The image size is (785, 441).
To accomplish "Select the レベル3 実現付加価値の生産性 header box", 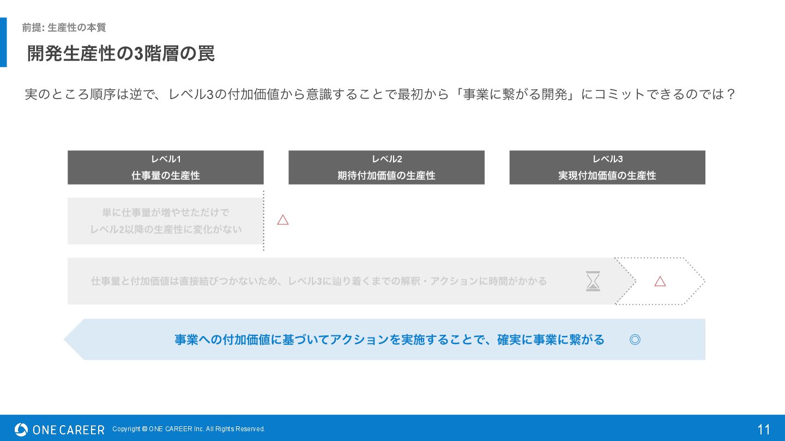I will pyautogui.click(x=607, y=167).
